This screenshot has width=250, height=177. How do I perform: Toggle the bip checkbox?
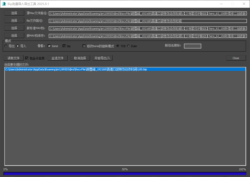tap(64, 46)
